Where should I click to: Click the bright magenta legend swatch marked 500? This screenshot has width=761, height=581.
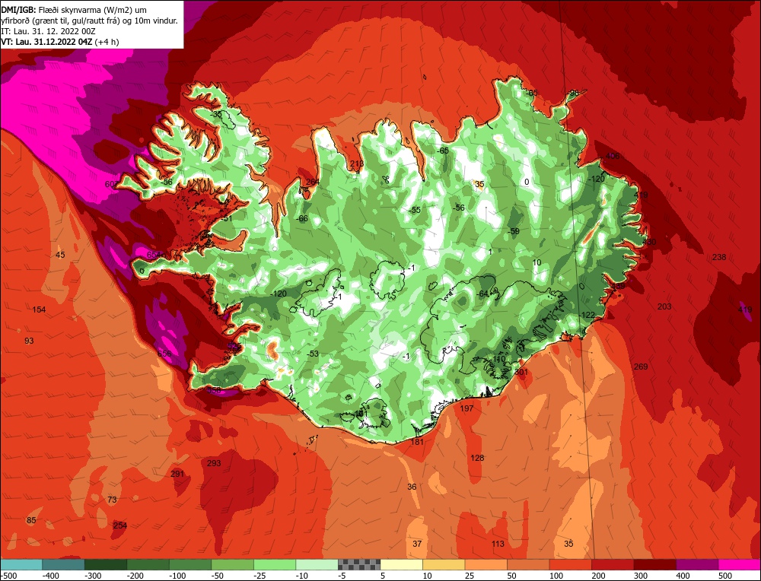point(740,564)
